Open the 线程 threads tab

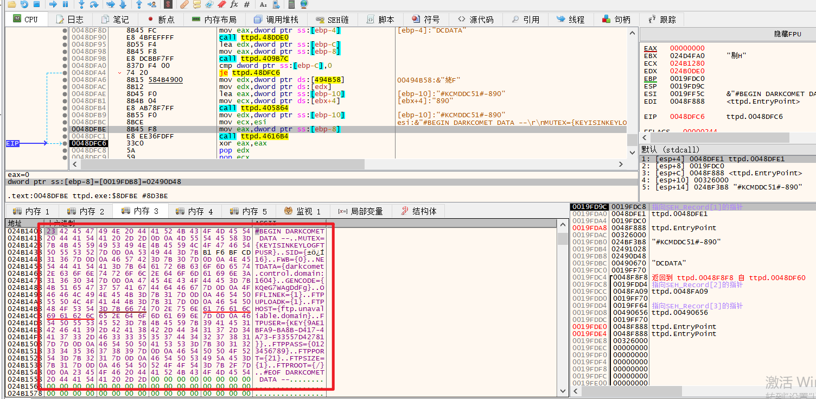coord(571,20)
